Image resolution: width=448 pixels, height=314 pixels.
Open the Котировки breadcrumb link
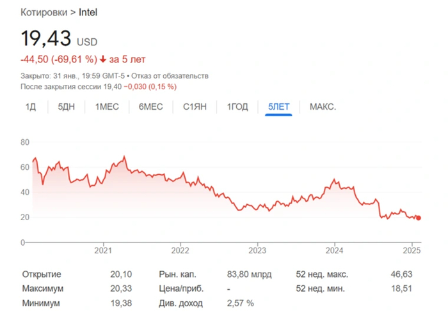coord(45,12)
